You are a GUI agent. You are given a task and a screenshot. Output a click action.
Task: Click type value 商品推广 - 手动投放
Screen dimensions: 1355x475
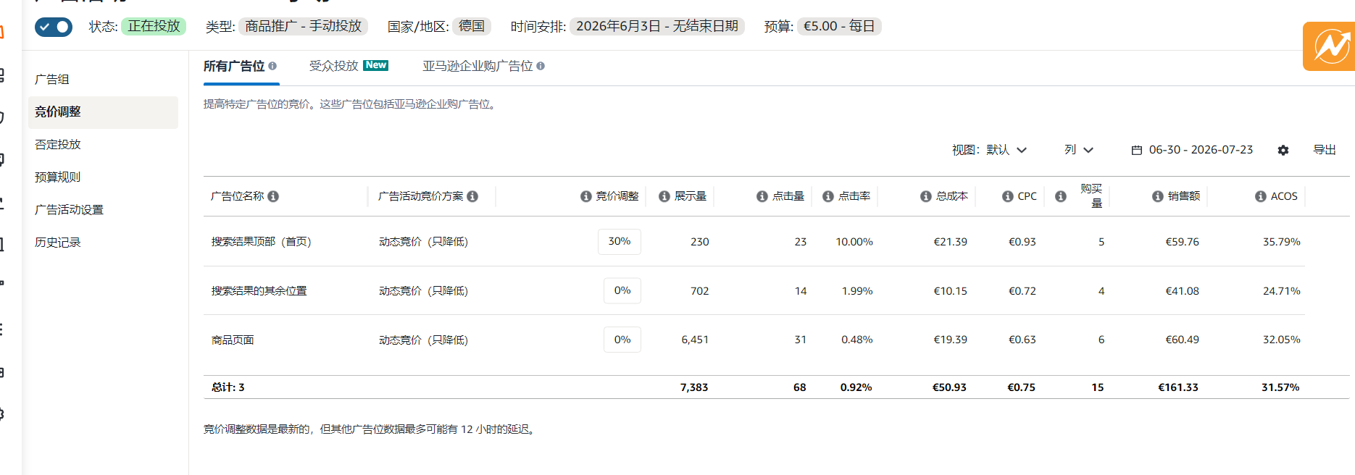pyautogui.click(x=303, y=26)
